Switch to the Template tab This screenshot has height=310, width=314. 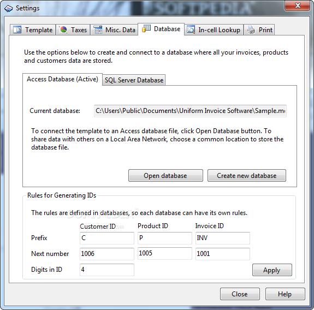click(x=33, y=30)
